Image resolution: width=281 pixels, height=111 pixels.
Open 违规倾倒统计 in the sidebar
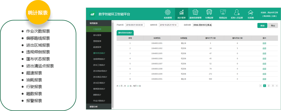[99, 59]
